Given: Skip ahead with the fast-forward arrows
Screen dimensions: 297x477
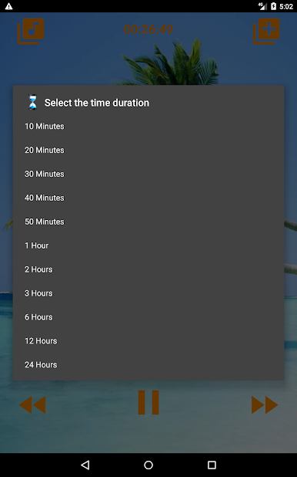Looking at the screenshot, I should 265,404.
